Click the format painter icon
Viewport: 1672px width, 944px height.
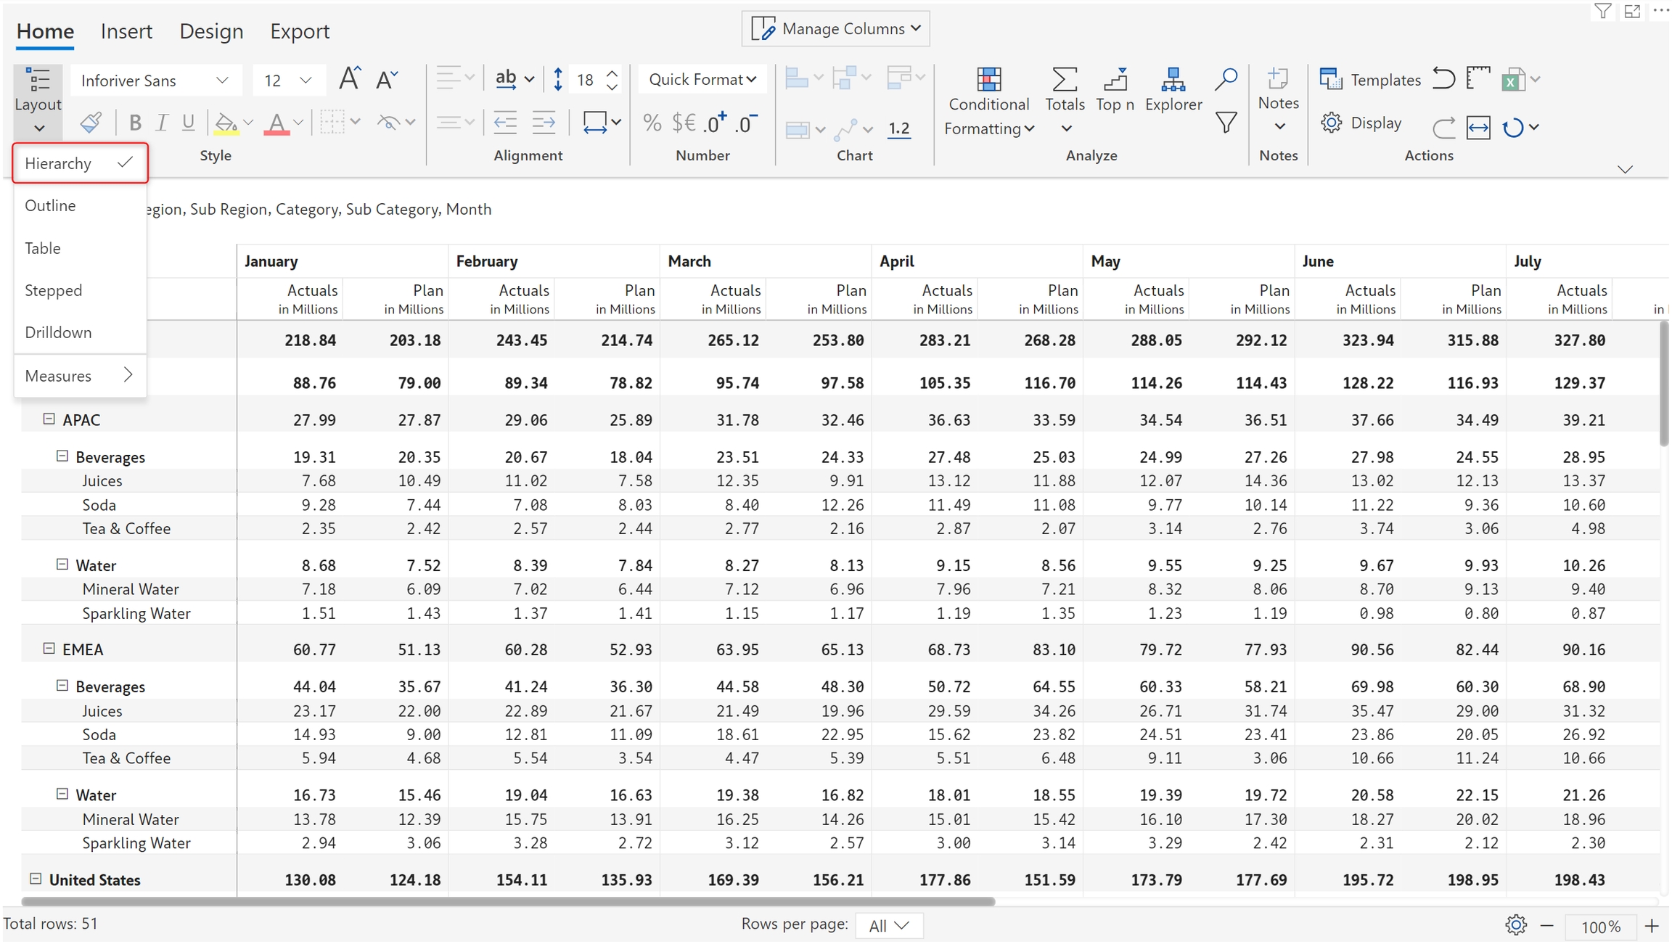[91, 123]
